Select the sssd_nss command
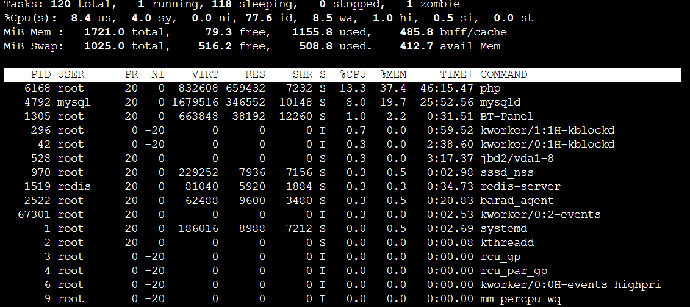Image resolution: width=690 pixels, height=307 pixels. (507, 173)
